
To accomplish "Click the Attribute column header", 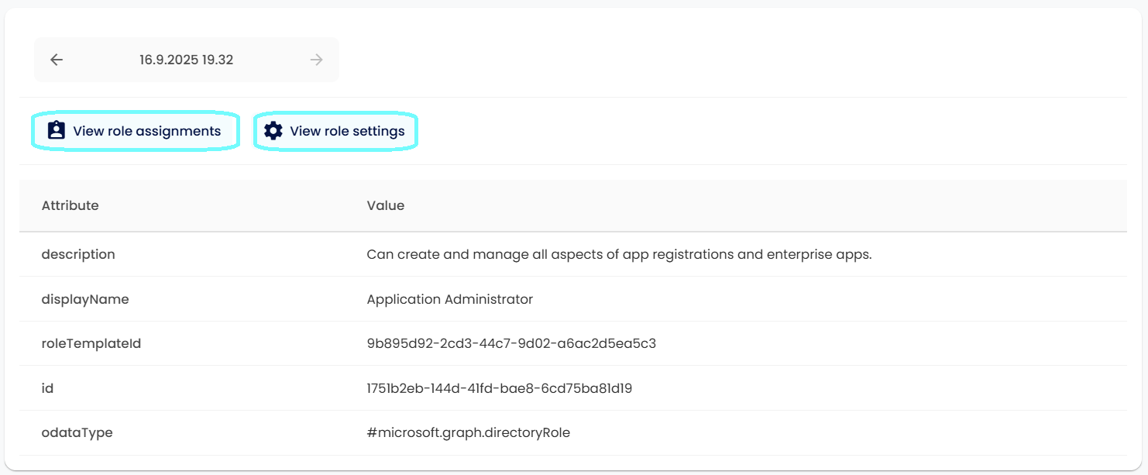I will click(70, 206).
